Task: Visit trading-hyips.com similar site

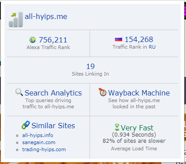Action: point(44,149)
